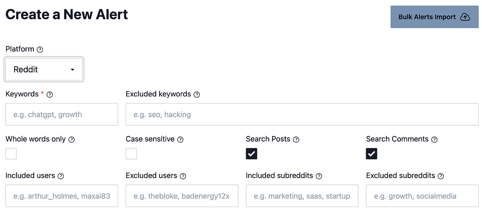
Task: Click into the Excluded keywords field
Action: 302,114
